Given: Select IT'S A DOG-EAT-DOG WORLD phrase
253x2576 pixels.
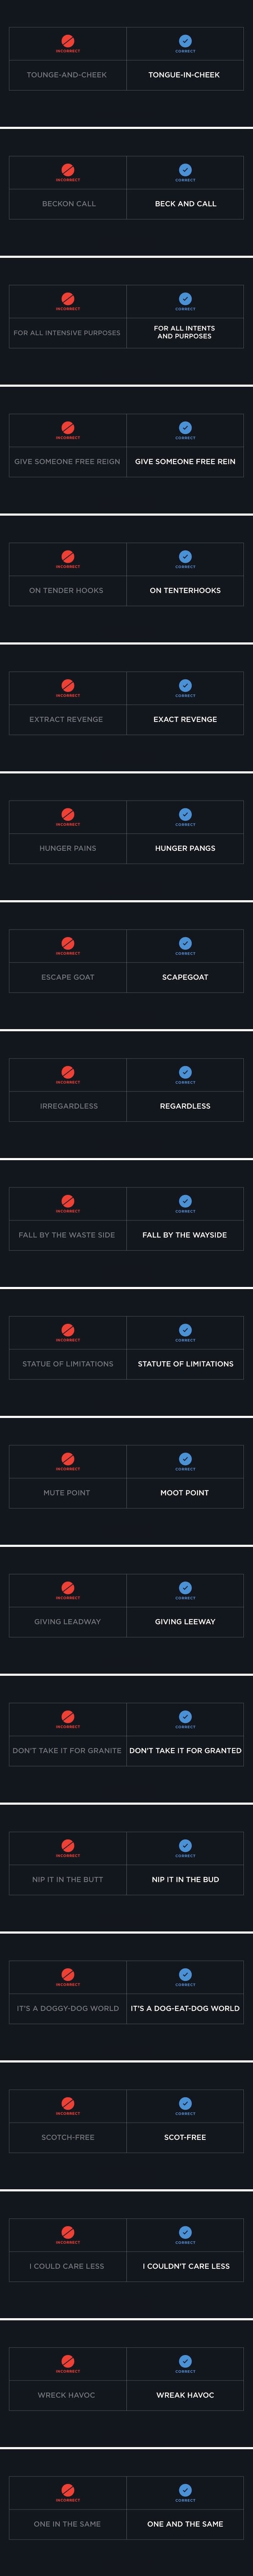Looking at the screenshot, I should pyautogui.click(x=185, y=2008).
